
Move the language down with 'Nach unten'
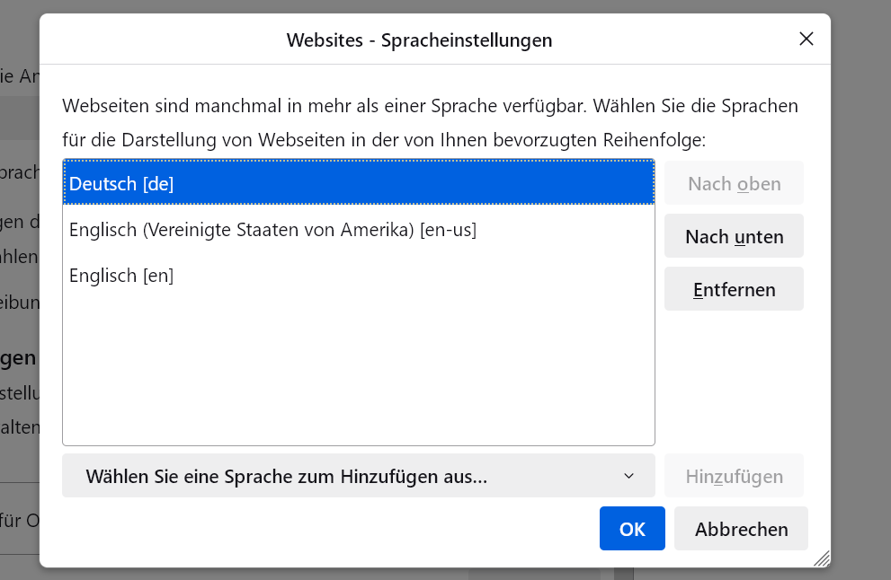coord(734,237)
